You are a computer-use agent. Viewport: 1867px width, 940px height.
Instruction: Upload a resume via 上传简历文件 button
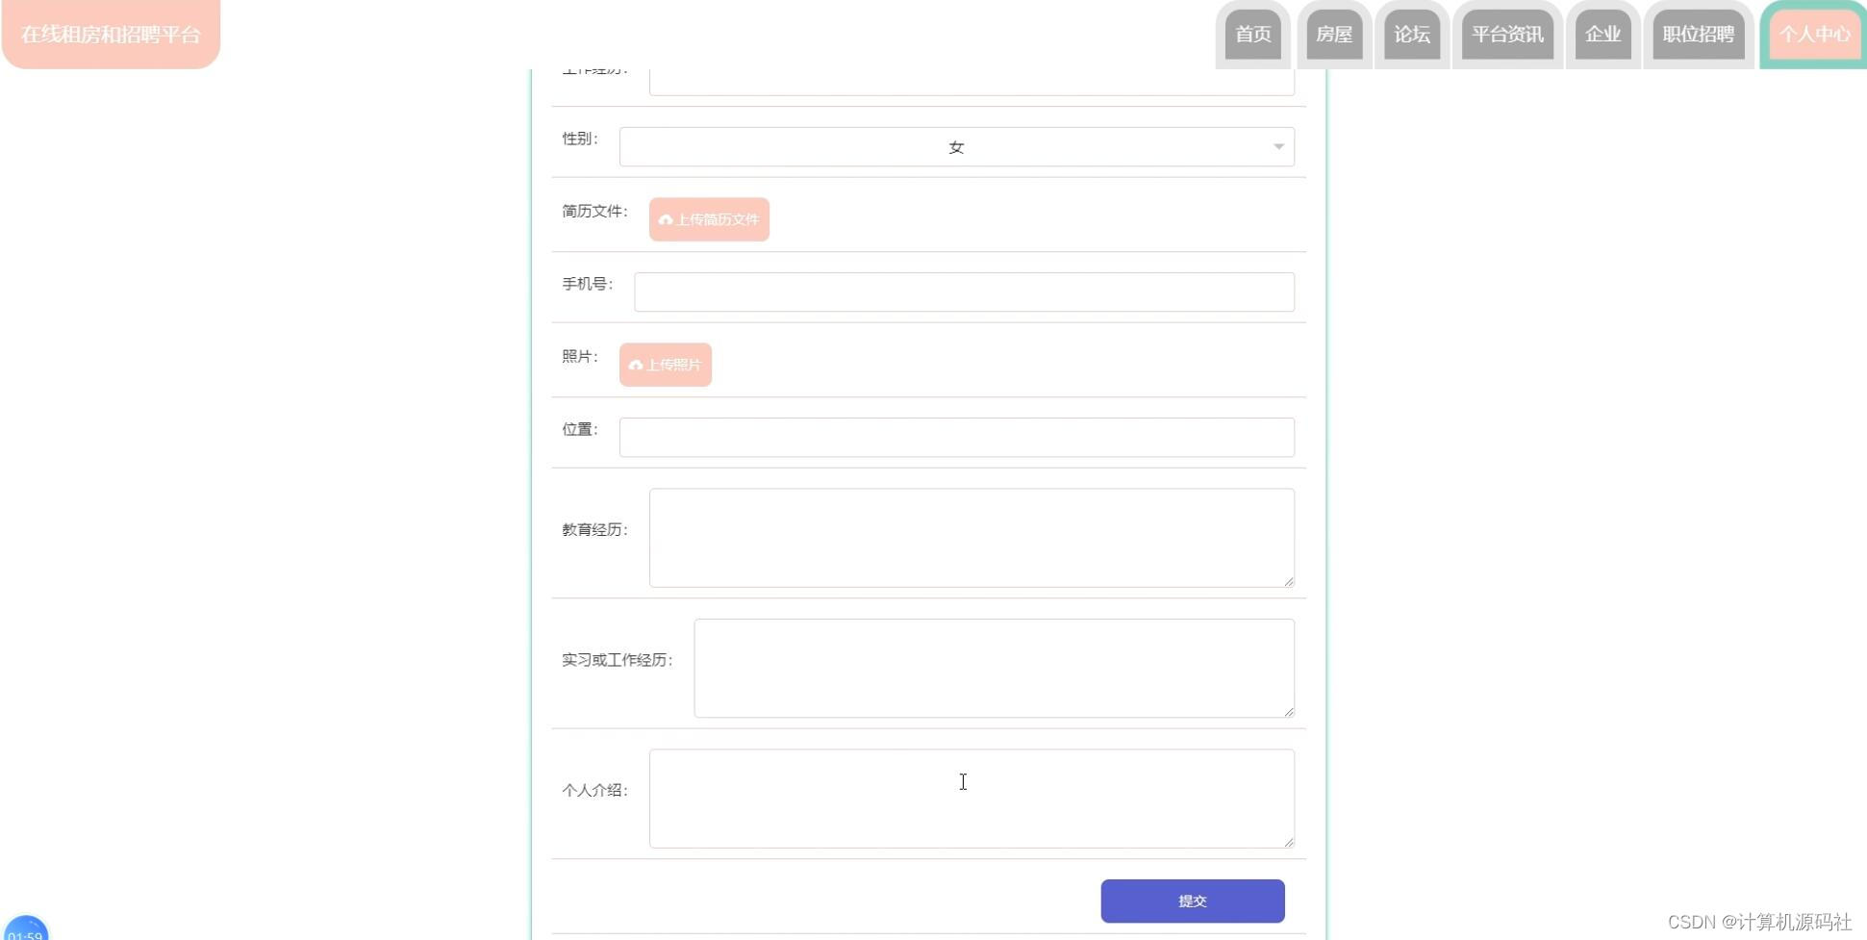[x=709, y=219]
